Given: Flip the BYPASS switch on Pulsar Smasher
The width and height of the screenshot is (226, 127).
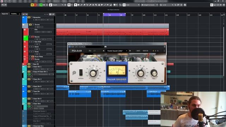Looking at the screenshot, I should pos(81,72).
